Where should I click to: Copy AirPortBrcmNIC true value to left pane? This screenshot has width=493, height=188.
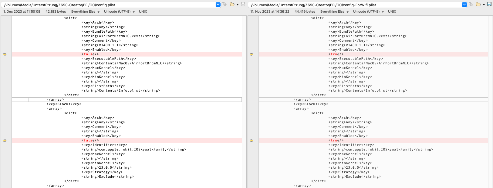[x=252, y=54]
